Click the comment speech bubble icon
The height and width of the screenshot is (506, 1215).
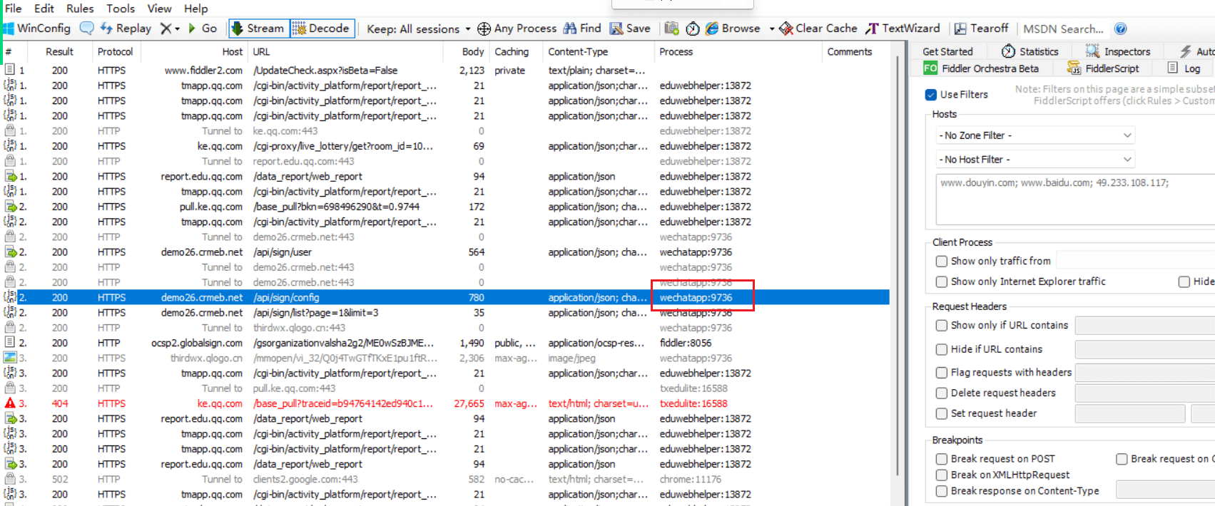(86, 29)
